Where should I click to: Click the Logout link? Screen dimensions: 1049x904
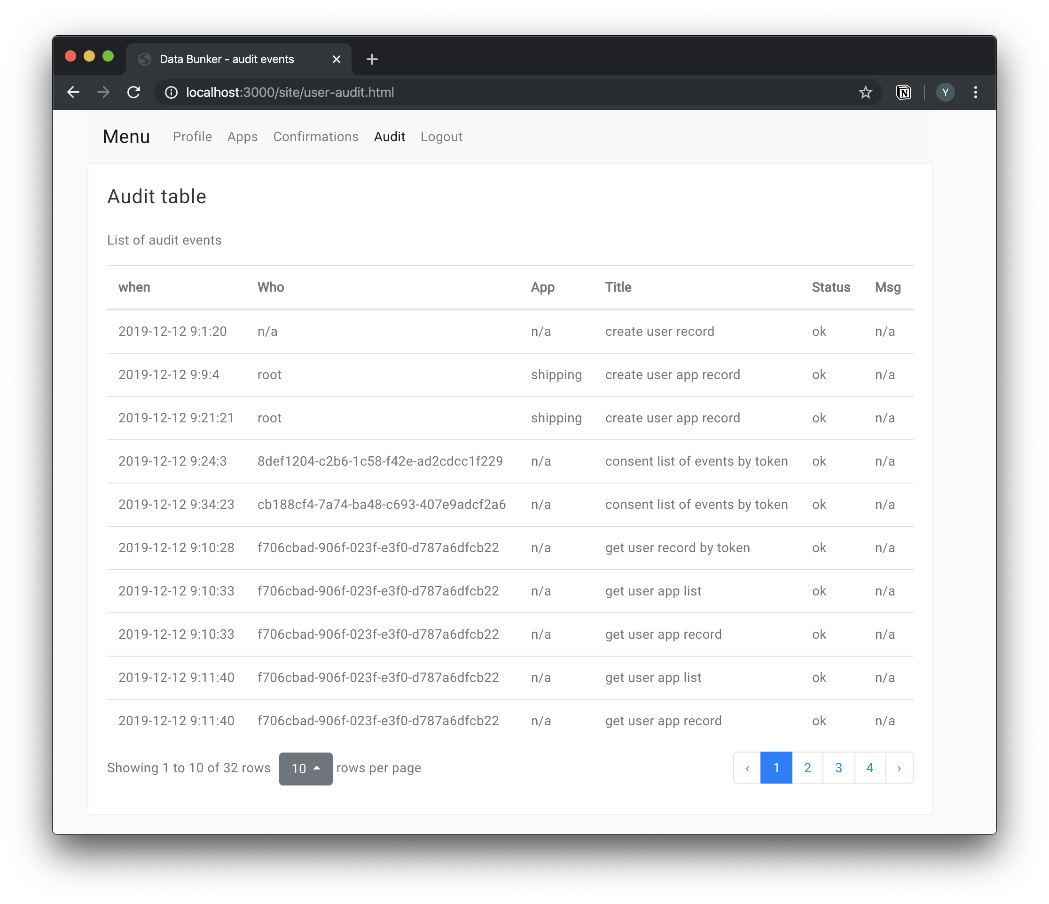[x=441, y=137]
